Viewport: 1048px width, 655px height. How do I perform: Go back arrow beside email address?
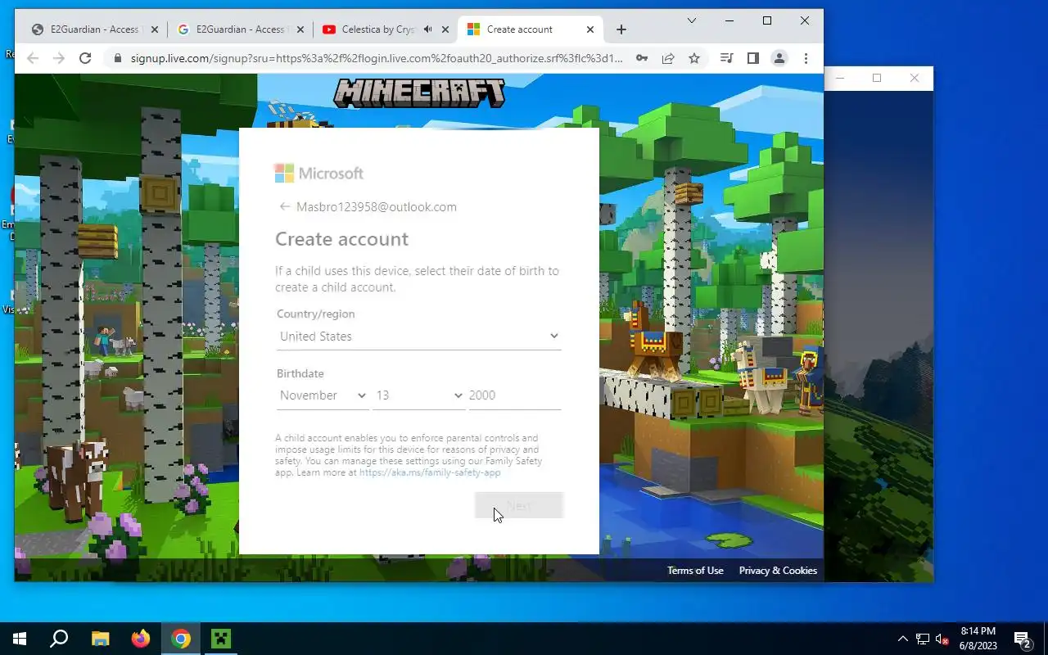(284, 206)
